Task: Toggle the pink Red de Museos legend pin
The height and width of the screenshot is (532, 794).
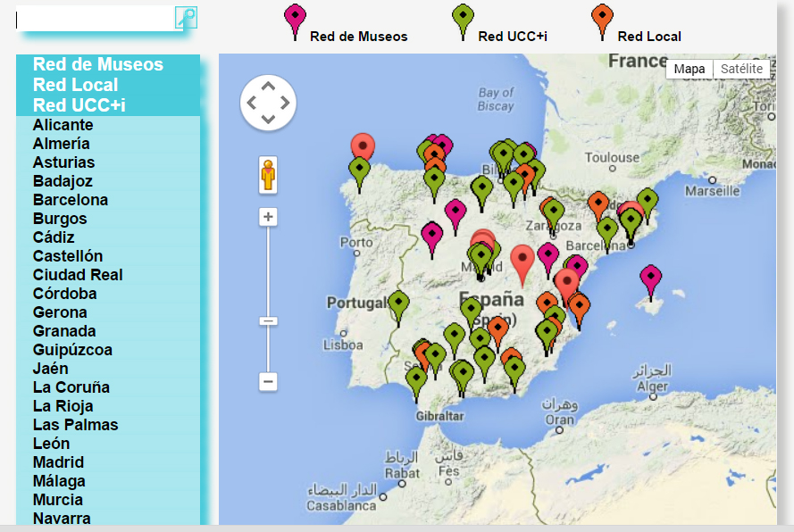Action: tap(295, 18)
